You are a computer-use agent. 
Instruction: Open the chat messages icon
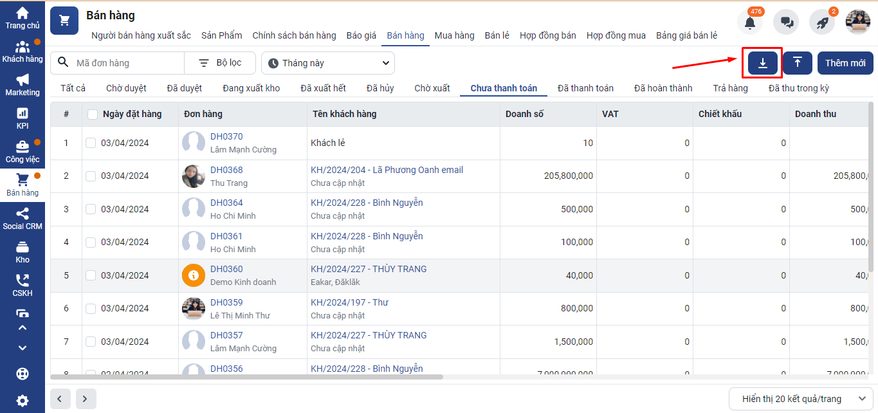(x=786, y=23)
